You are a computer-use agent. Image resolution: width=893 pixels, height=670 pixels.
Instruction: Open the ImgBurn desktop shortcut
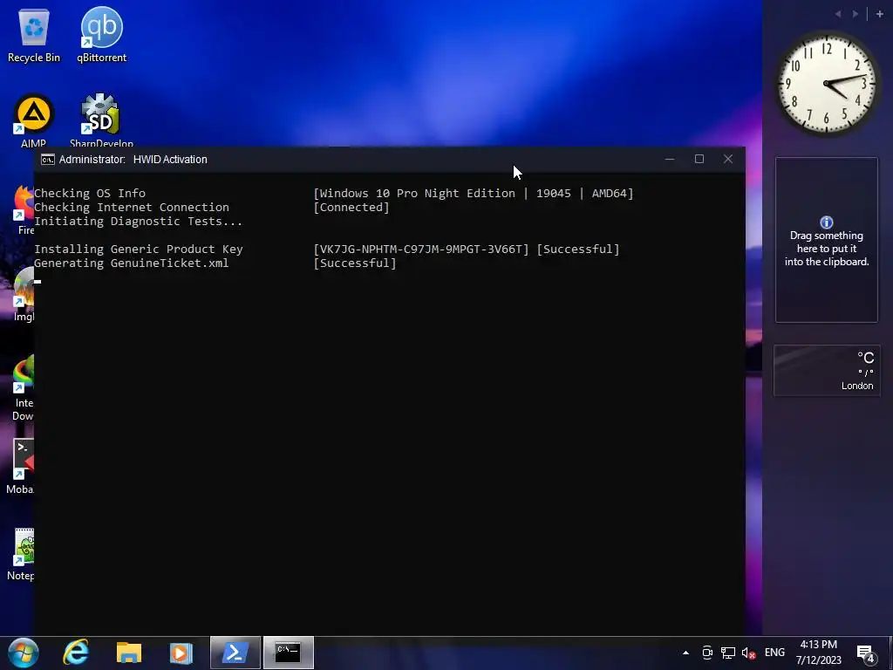tap(24, 295)
